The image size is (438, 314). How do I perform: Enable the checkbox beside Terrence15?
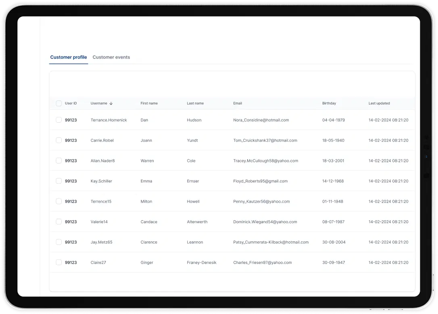[58, 201]
